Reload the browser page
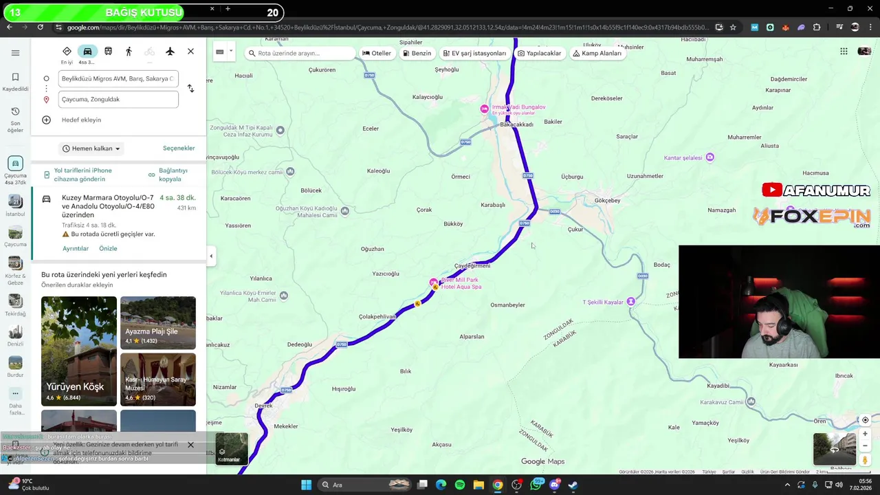The image size is (880, 495). coord(41,27)
